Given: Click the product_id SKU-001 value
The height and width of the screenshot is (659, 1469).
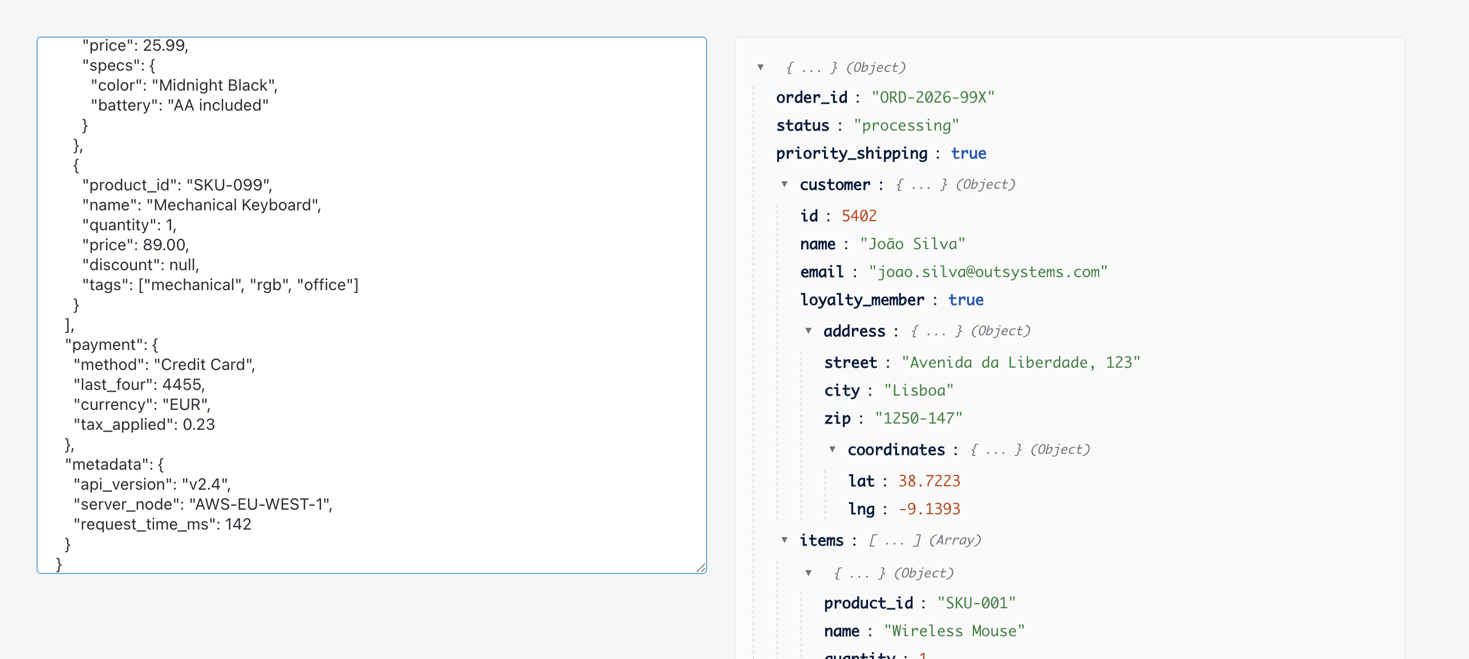Looking at the screenshot, I should point(976,603).
